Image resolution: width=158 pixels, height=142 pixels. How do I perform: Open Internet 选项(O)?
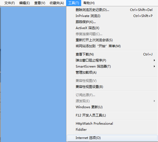pyautogui.click(x=112, y=138)
